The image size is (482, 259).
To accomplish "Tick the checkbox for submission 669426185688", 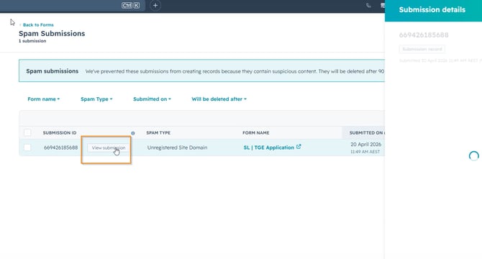I will pos(27,147).
